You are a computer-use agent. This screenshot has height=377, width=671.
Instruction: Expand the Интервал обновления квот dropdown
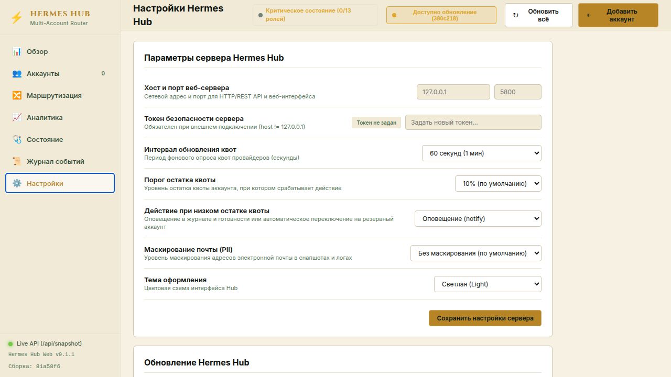tap(481, 153)
